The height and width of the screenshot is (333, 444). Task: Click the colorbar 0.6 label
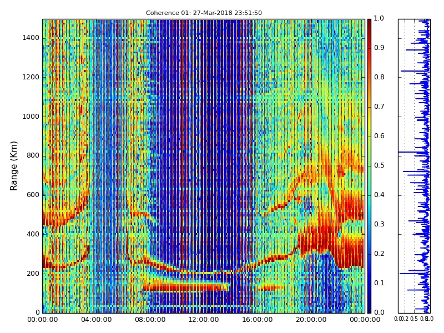[x=379, y=136]
